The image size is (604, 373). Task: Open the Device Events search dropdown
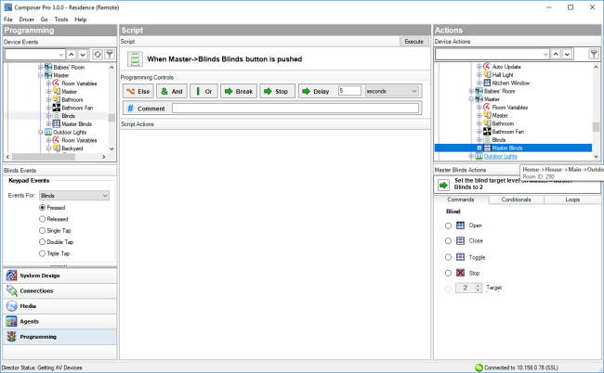pos(60,55)
